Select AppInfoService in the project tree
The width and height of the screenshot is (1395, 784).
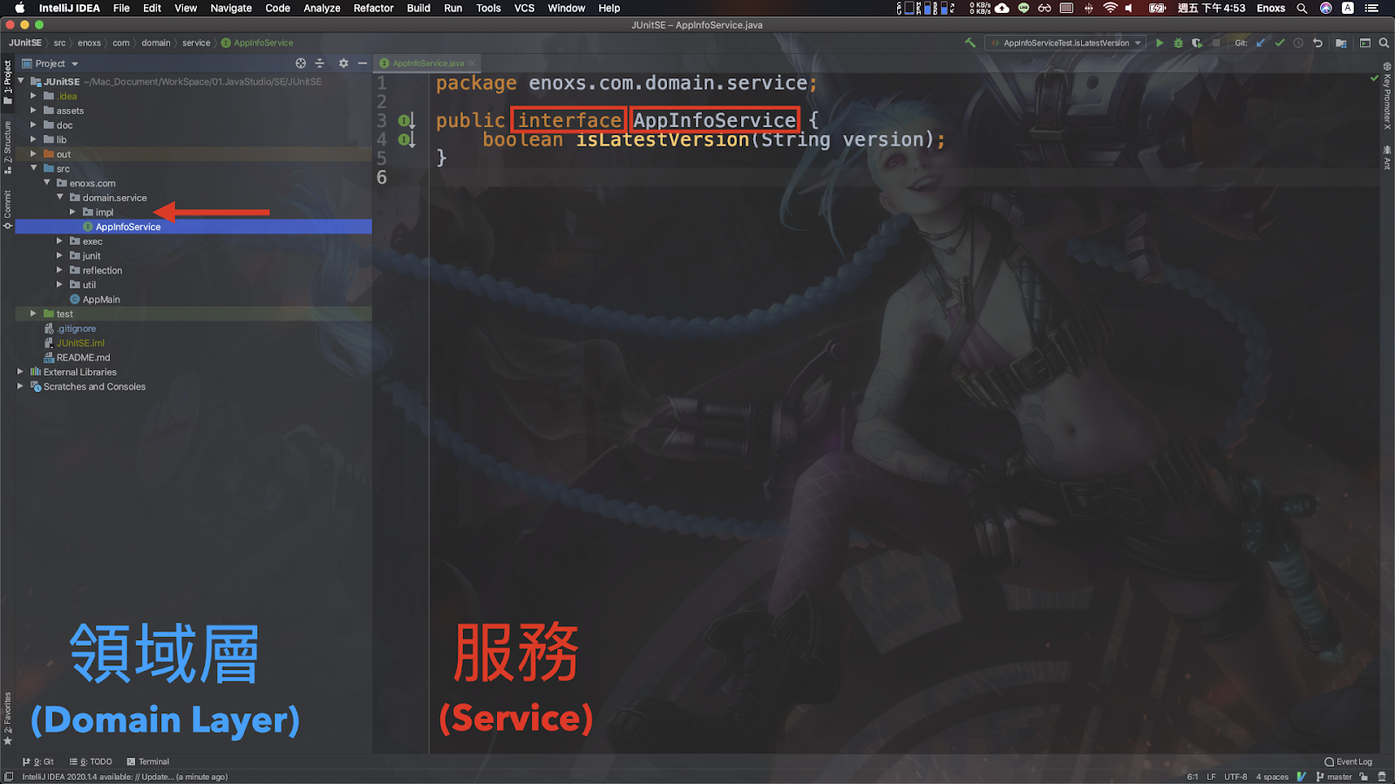coord(128,226)
